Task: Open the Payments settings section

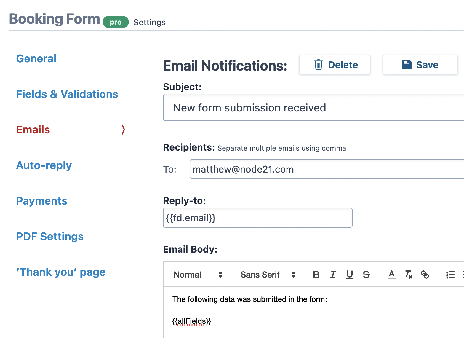Action: pyautogui.click(x=41, y=201)
